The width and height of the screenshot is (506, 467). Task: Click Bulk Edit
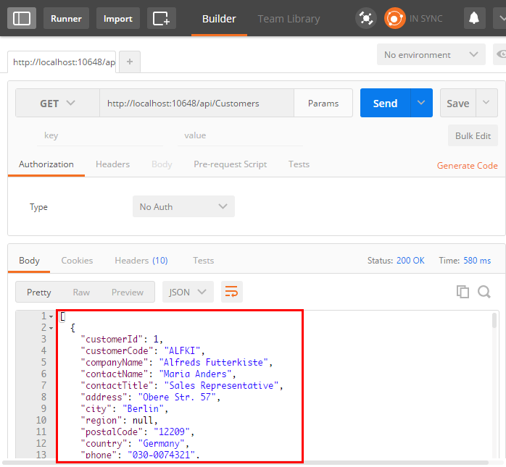[473, 135]
